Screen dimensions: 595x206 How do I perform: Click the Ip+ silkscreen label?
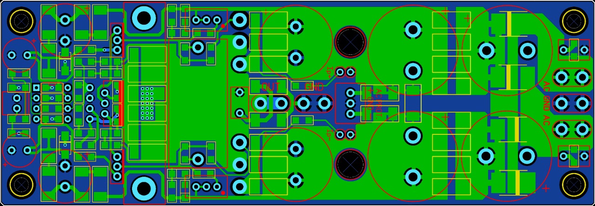330,71
